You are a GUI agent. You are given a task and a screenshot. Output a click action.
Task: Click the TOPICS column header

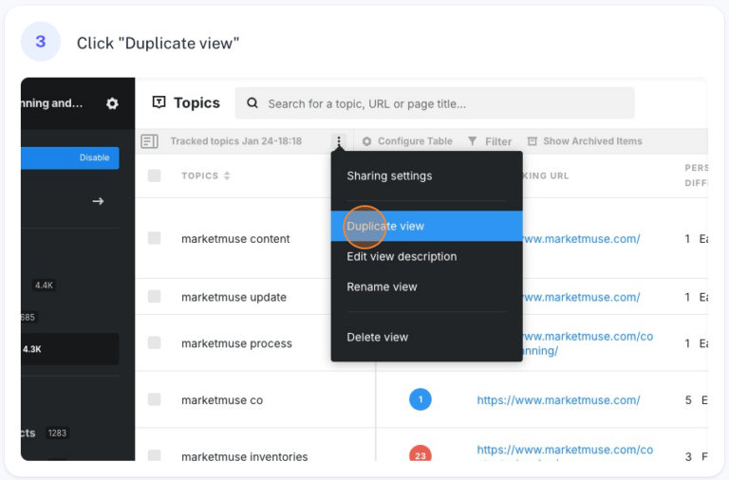click(x=200, y=175)
